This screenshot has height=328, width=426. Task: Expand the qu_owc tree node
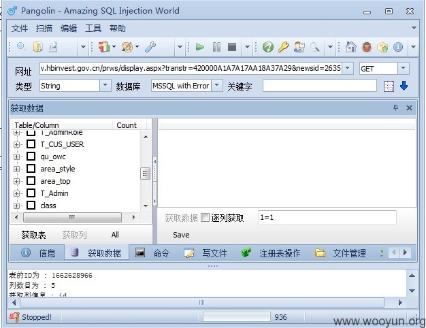(16, 157)
